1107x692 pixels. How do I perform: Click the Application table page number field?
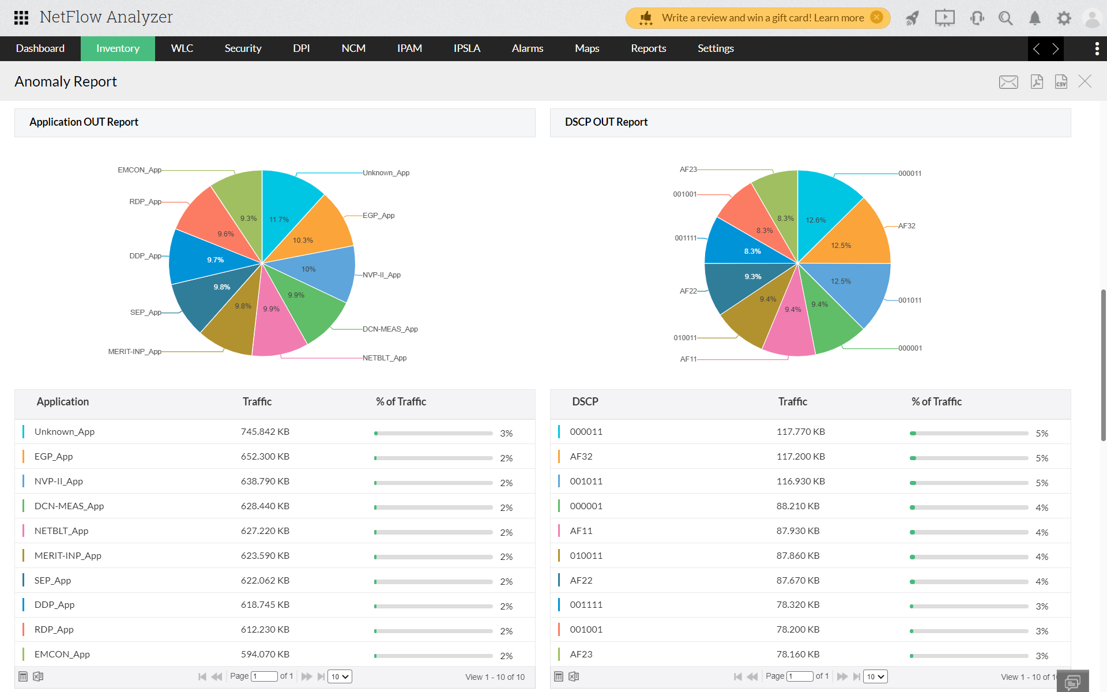(x=265, y=676)
